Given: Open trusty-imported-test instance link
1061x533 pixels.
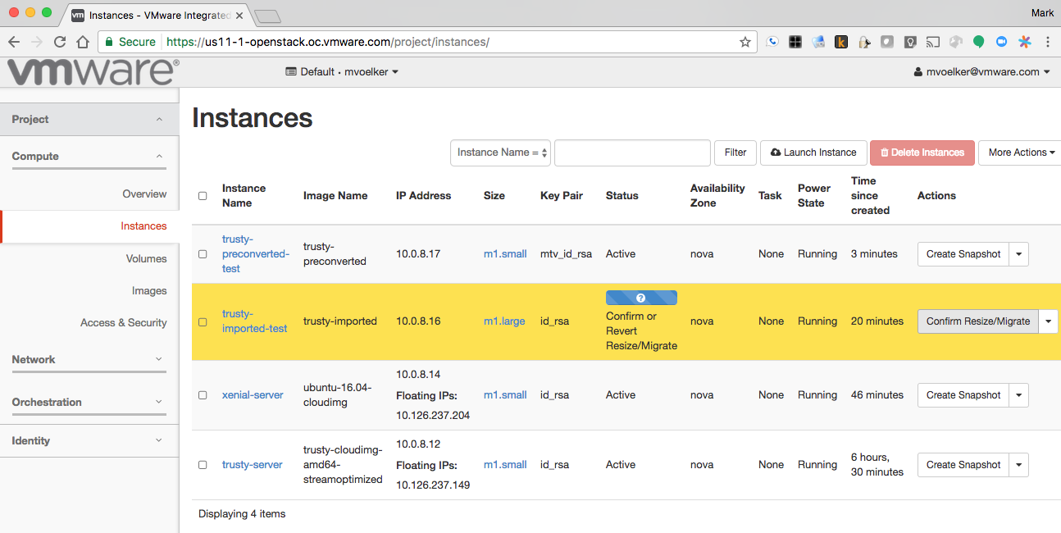Looking at the screenshot, I should pos(255,321).
